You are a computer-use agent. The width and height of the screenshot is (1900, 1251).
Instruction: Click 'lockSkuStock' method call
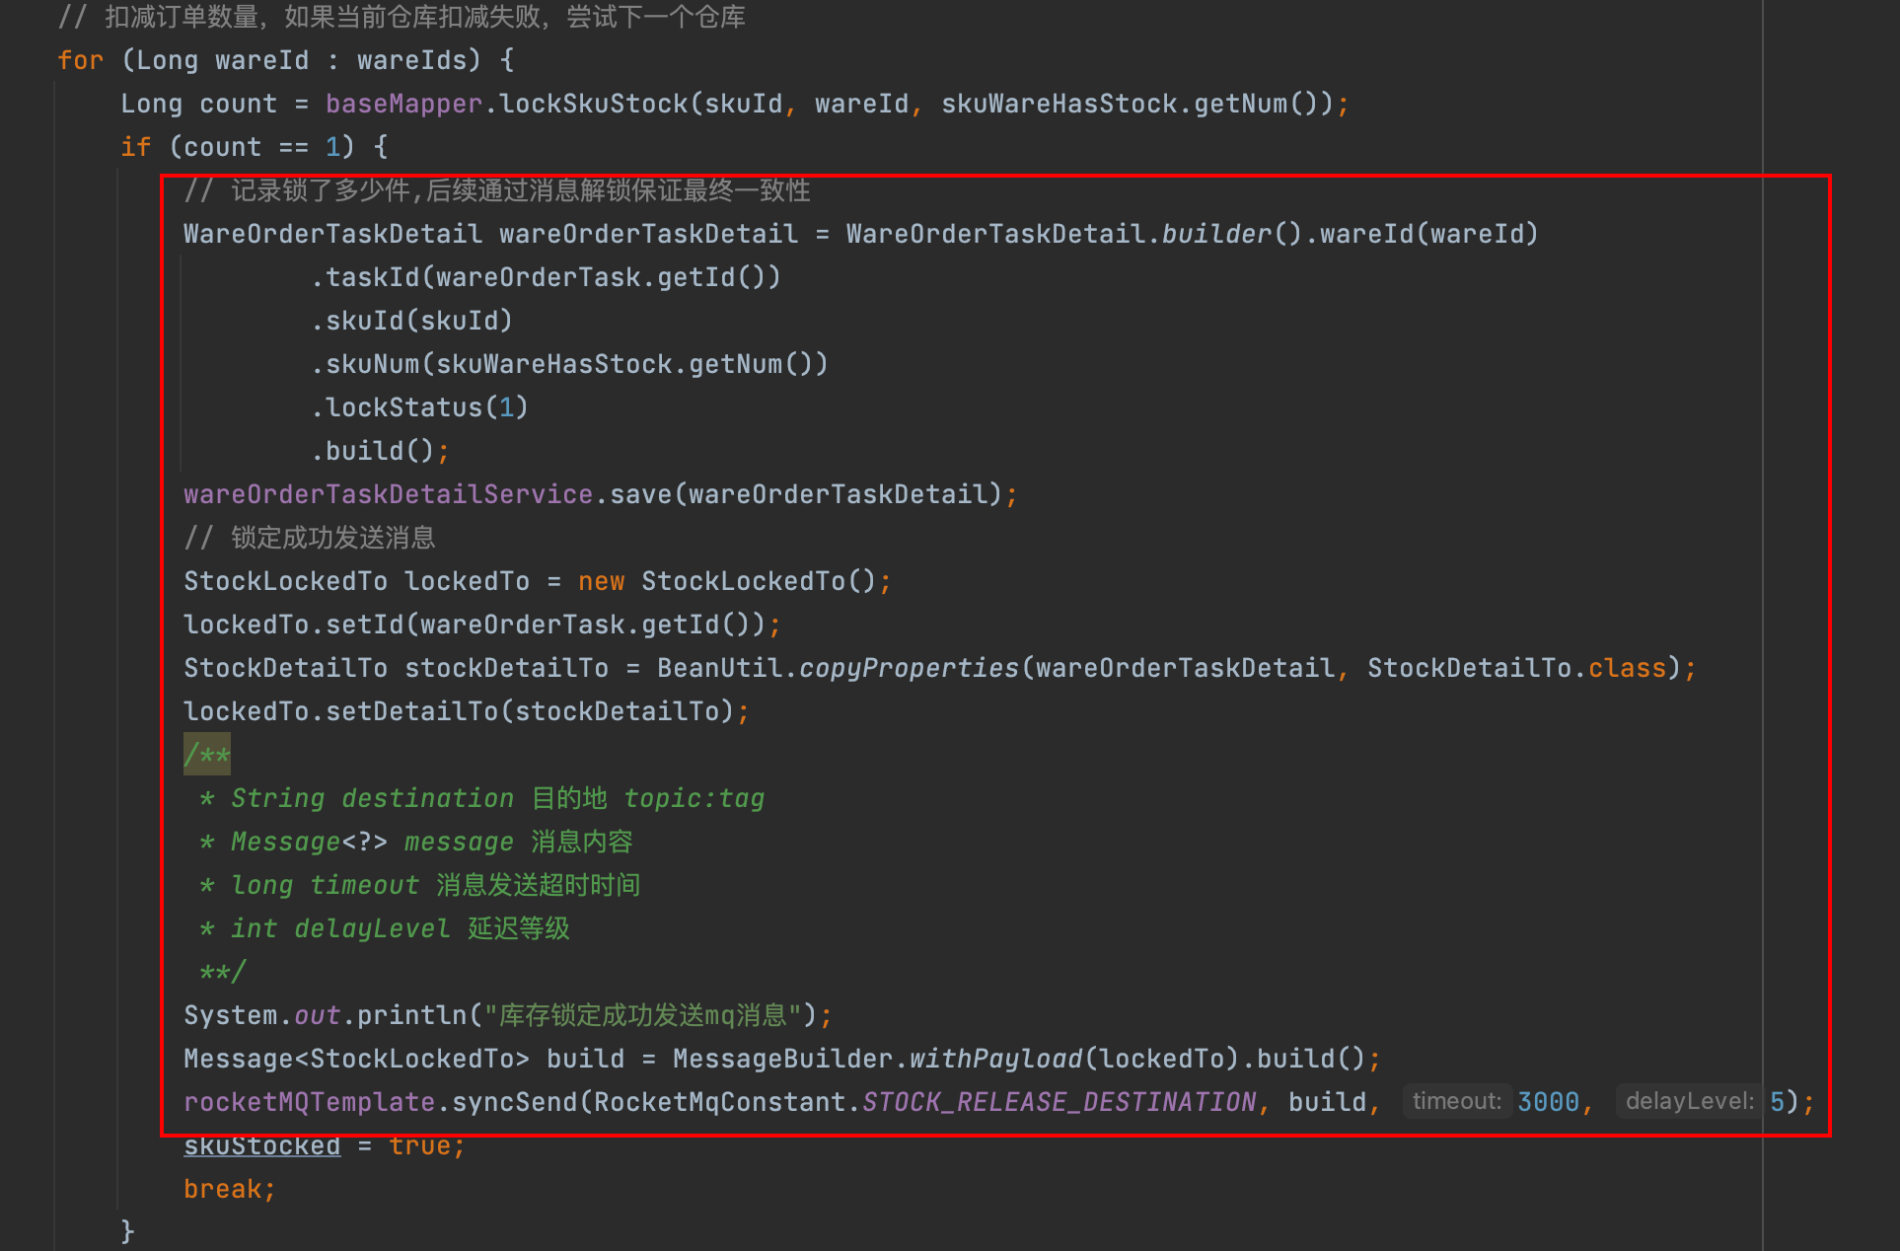tap(594, 104)
